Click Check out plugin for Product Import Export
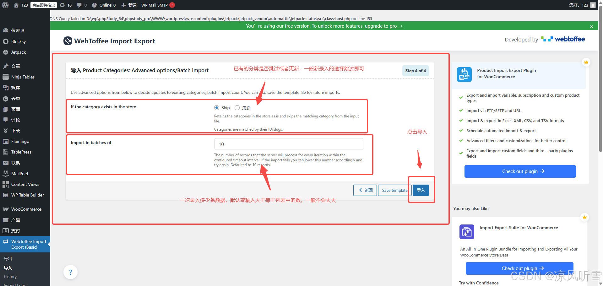 (520, 171)
